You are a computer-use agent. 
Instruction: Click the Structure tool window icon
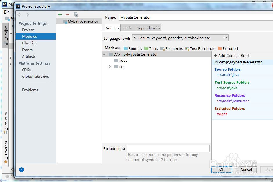click(6, 133)
